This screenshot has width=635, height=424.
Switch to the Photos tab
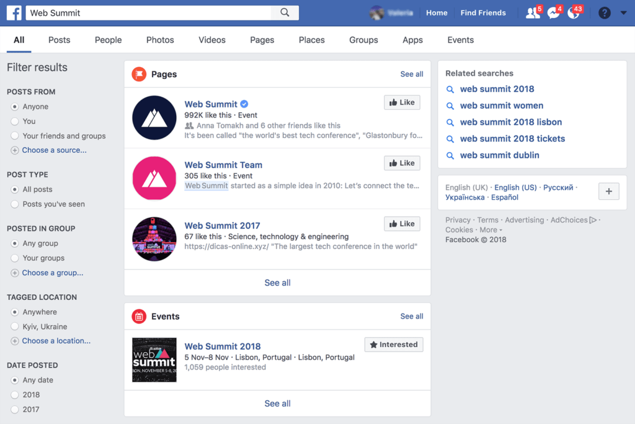click(160, 40)
